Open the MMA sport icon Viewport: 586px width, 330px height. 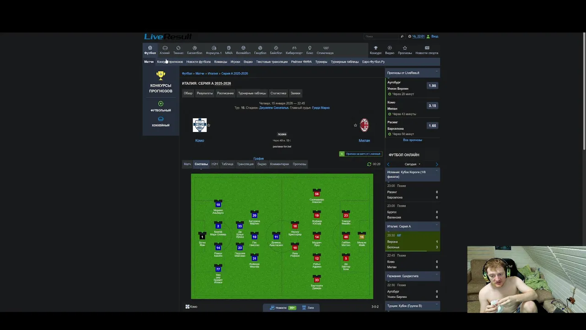[229, 50]
